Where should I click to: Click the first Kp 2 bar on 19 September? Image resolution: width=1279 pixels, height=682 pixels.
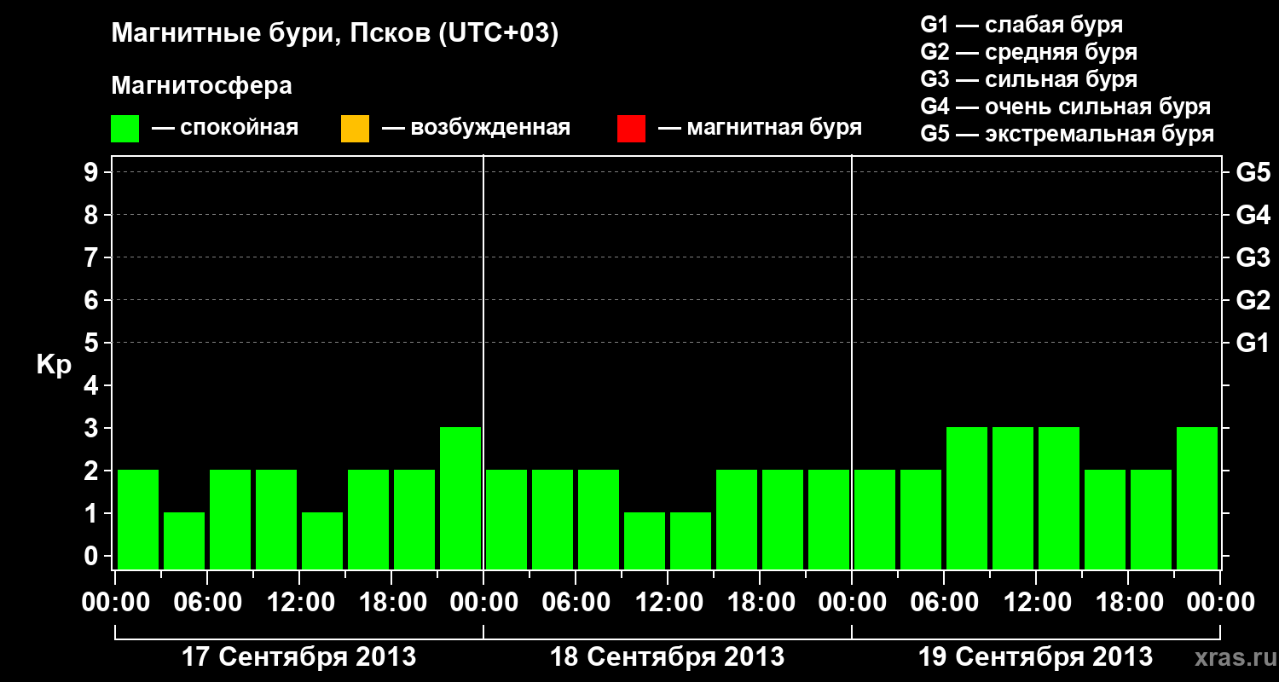[x=875, y=519]
